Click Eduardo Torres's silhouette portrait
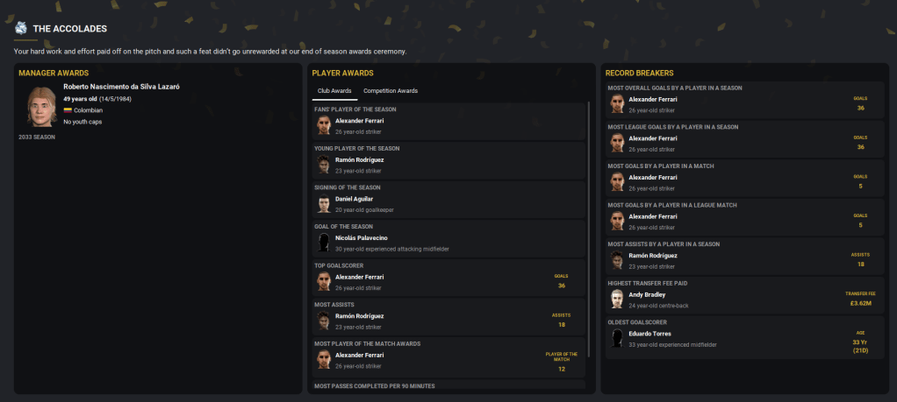897x402 pixels. [x=617, y=338]
